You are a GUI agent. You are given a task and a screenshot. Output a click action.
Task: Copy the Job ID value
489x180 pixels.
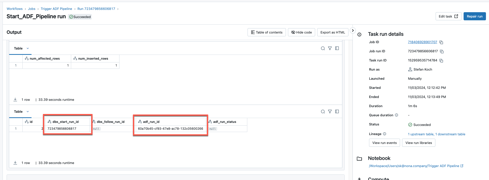pos(441,42)
